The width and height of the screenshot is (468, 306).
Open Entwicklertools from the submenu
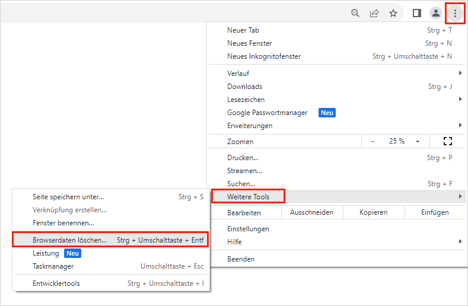point(56,283)
